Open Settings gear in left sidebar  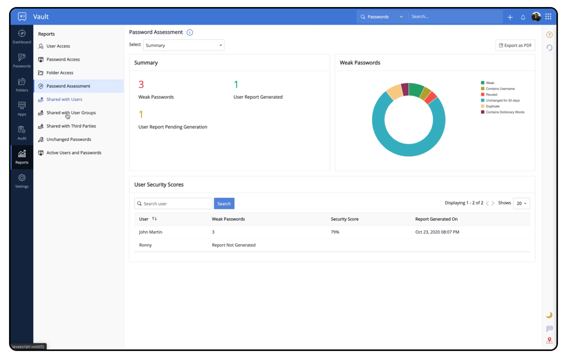click(22, 178)
